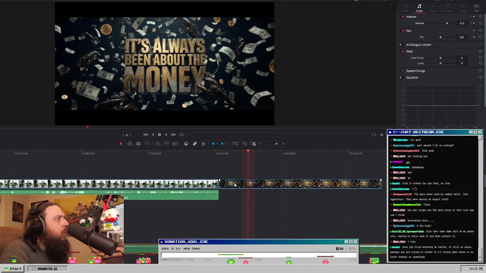The width and height of the screenshot is (486, 273).
Task: Jump to the last frame
Action: point(174,135)
